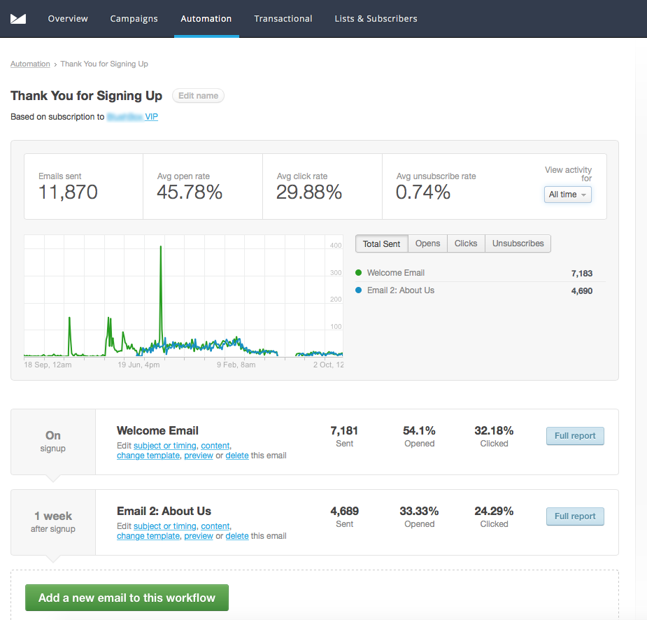Click the green Welcome Email legend dot
The width and height of the screenshot is (647, 620).
pyautogui.click(x=359, y=272)
